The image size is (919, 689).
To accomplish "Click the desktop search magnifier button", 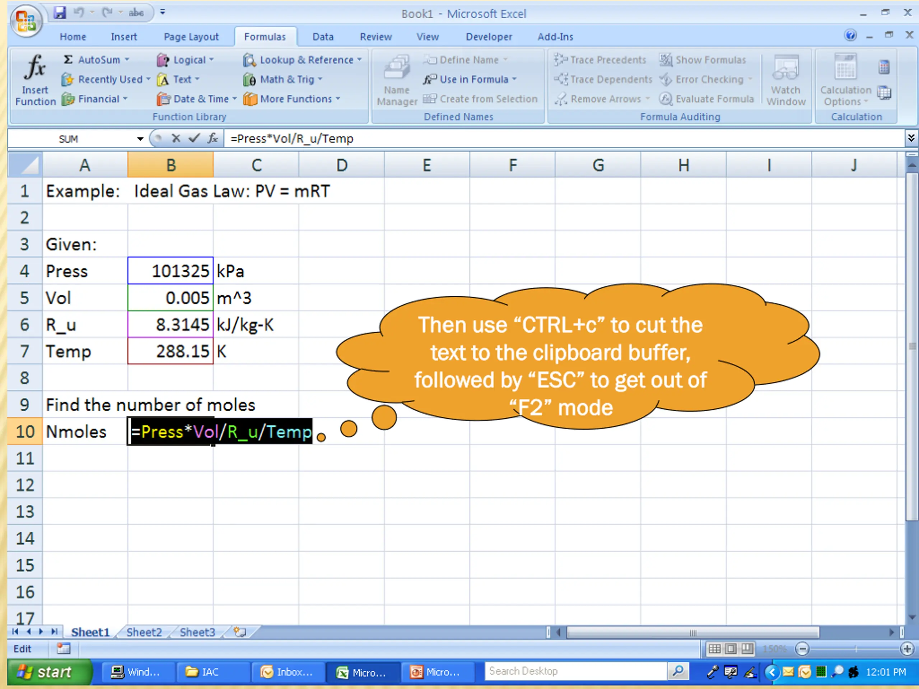I will coord(678,671).
